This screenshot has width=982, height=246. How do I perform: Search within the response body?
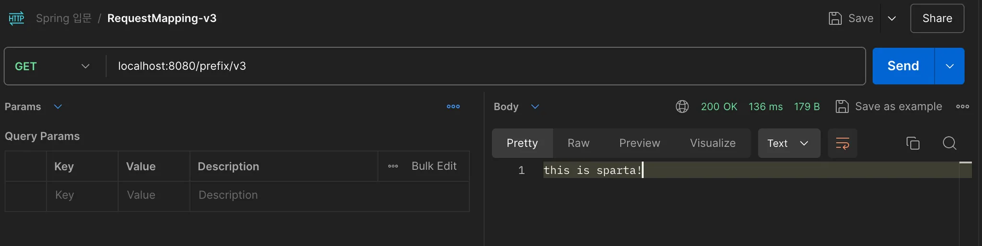click(x=949, y=143)
